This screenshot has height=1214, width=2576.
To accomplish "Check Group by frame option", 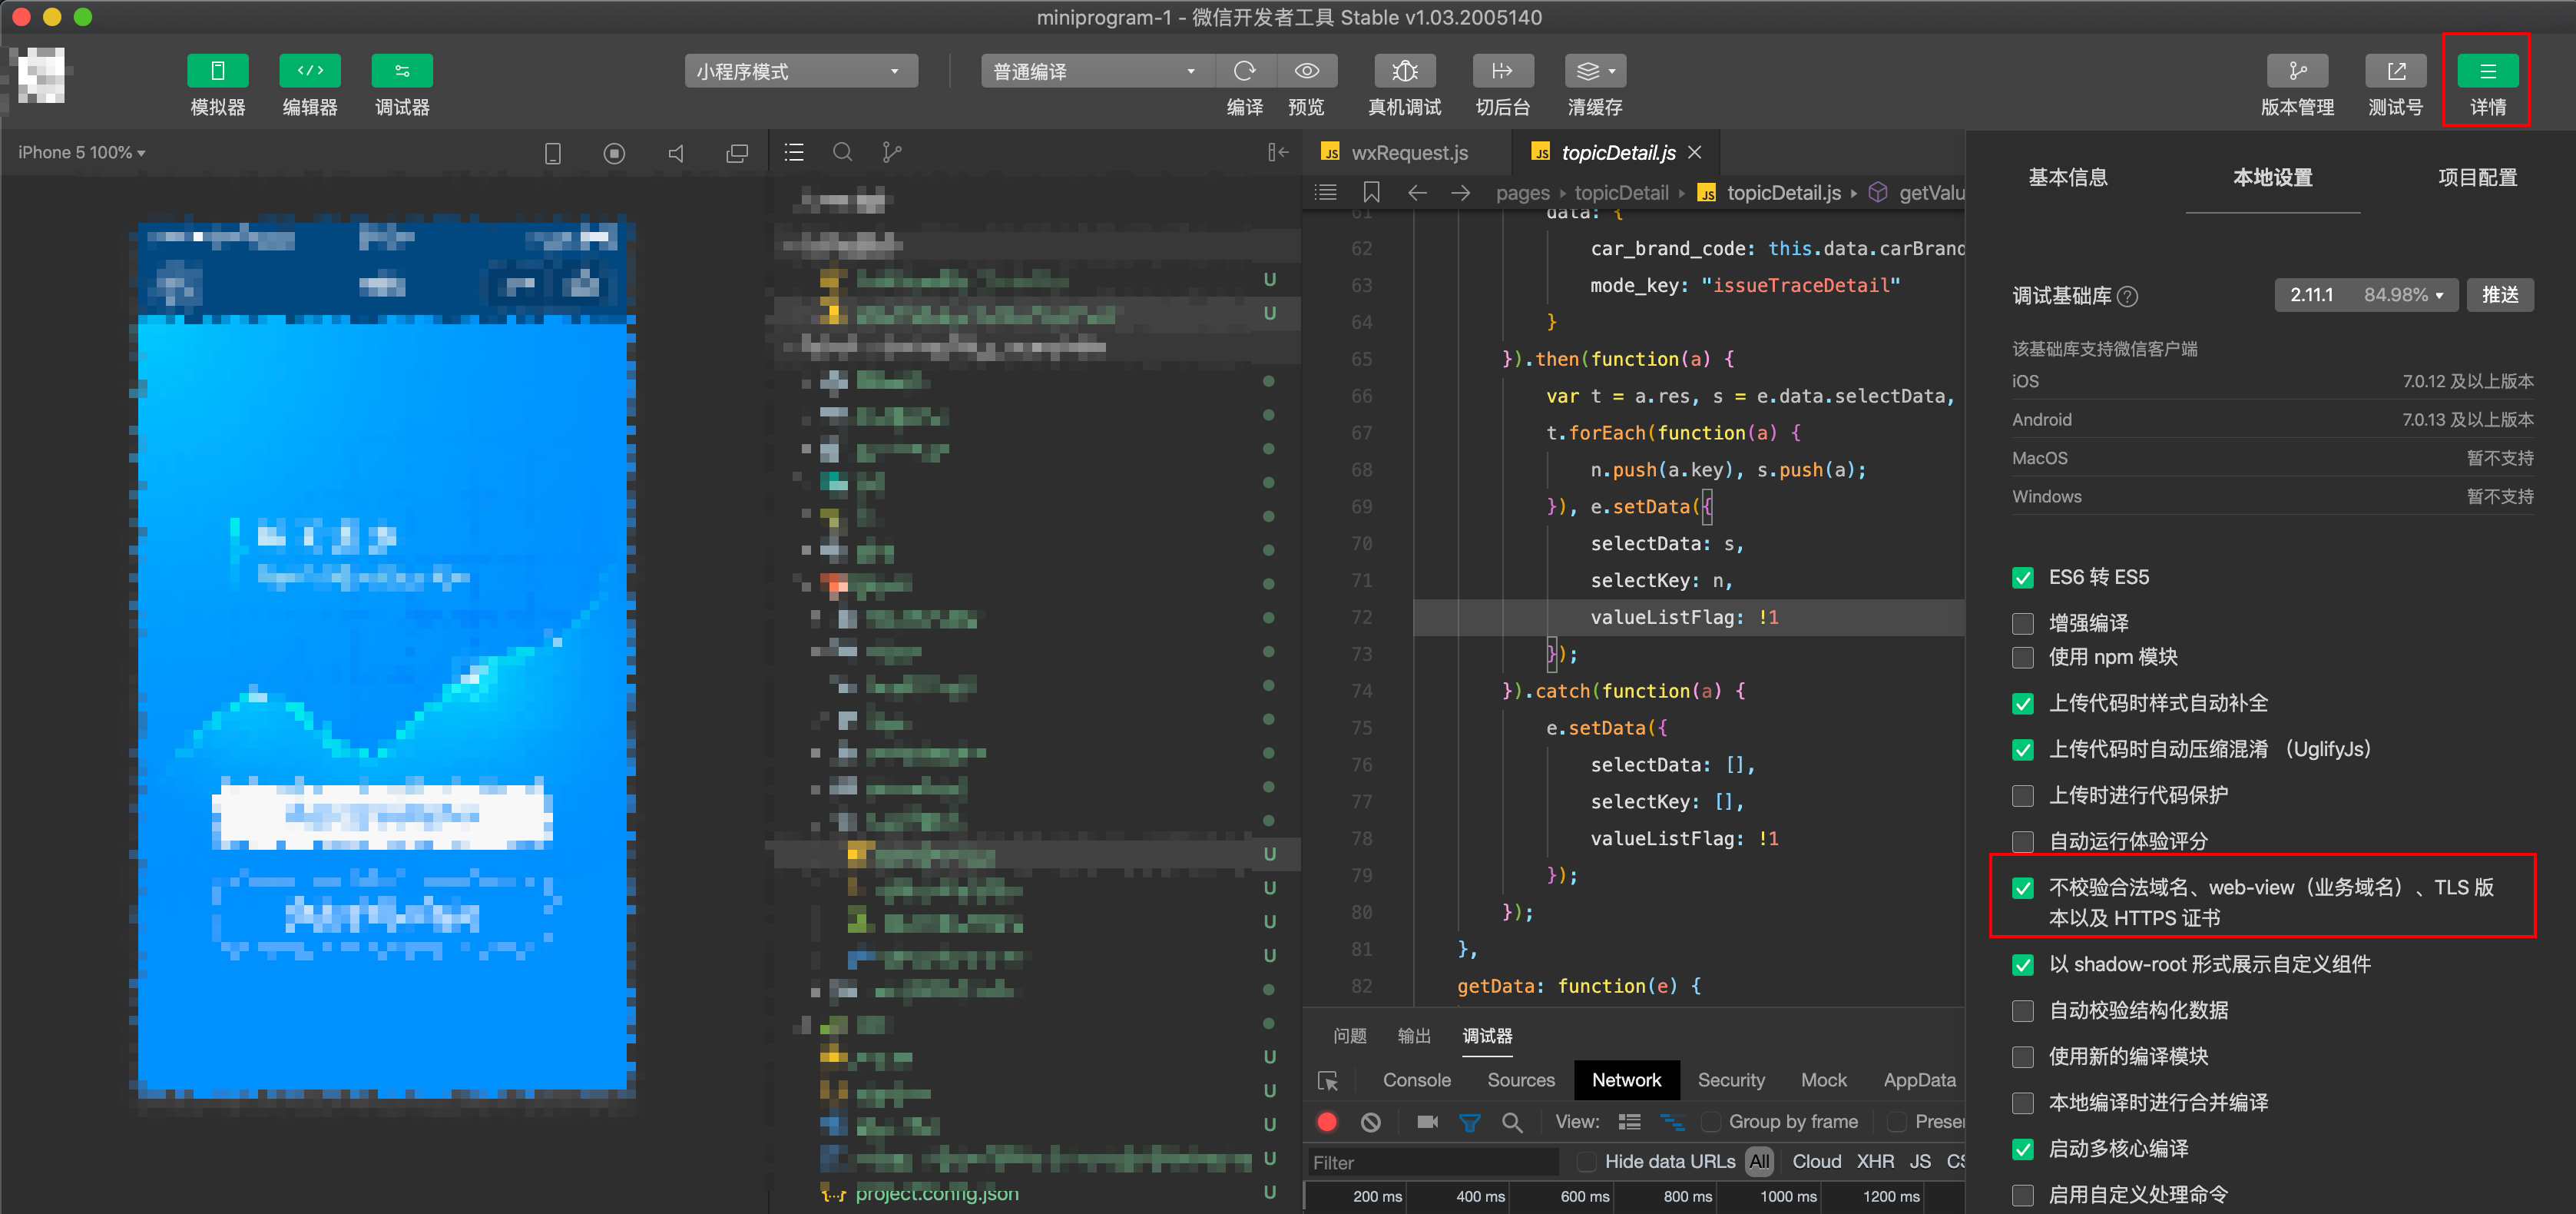I will pyautogui.click(x=1710, y=1122).
